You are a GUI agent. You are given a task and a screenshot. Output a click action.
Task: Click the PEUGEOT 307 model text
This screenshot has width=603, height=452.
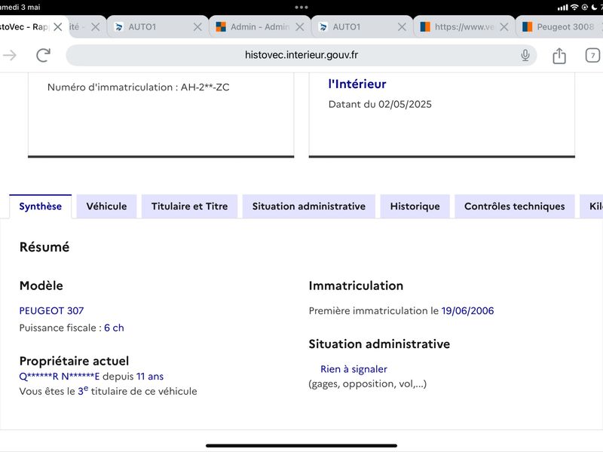point(51,310)
